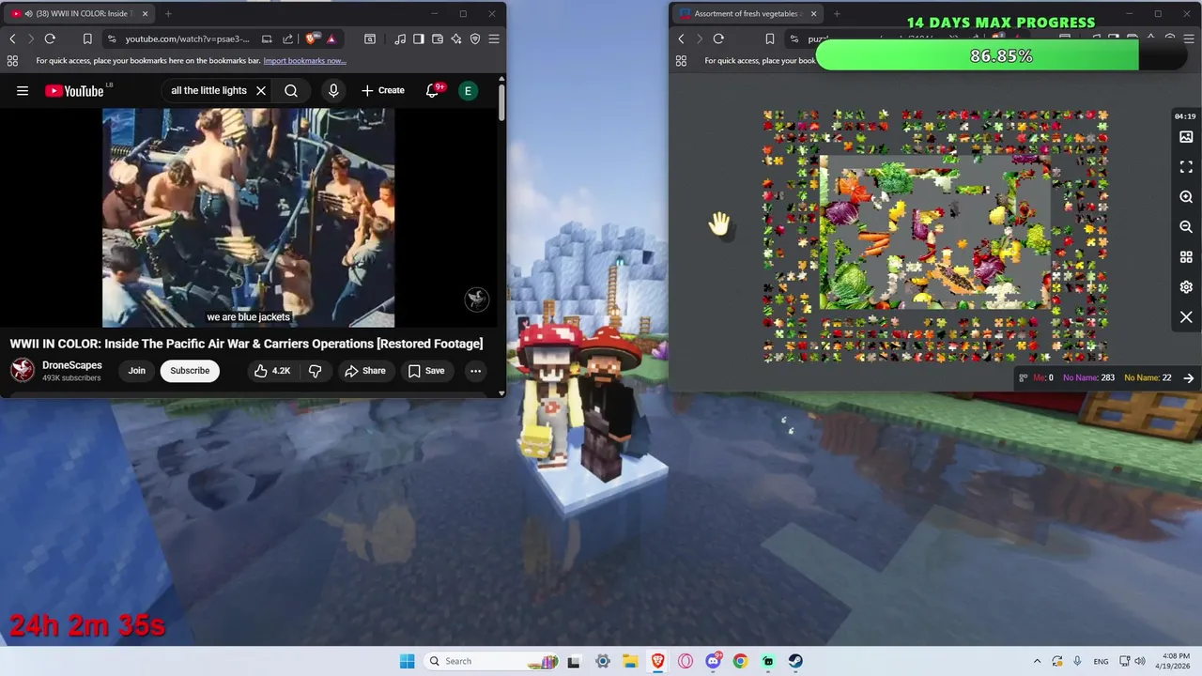This screenshot has height=676, width=1202.
Task: Click the No Name: 283 score
Action: point(1088,377)
